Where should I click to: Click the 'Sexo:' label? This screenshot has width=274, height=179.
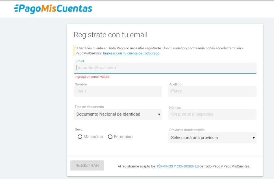point(79,129)
